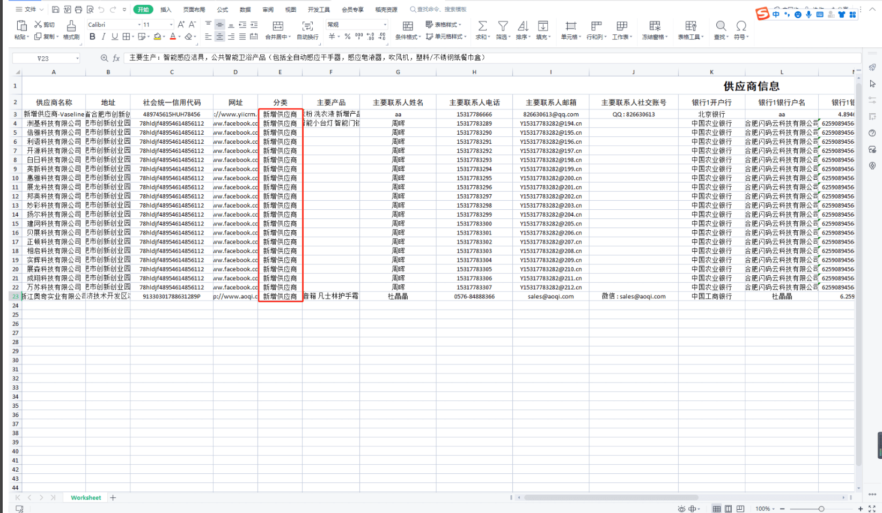Insert function using the fx icon
882x513 pixels.
[x=116, y=58]
